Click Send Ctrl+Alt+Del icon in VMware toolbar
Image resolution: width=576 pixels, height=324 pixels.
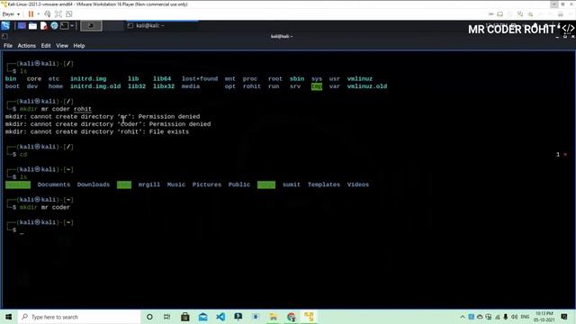48,14
